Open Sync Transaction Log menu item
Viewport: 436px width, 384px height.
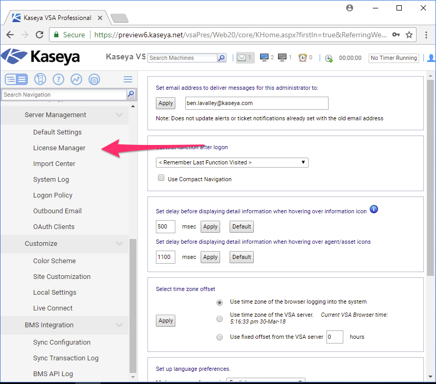(66, 358)
